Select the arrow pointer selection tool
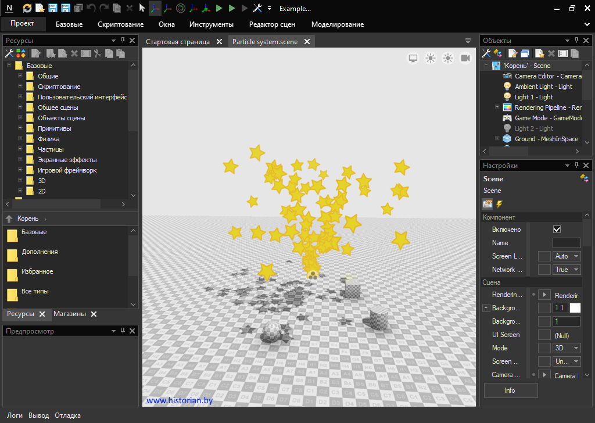Screen dimensions: 595x423 (x=142, y=8)
